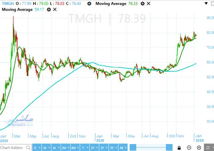This screenshot has height=151, width=214.
Task: Remove the Moving Average 76.33 indicator
Action: pos(148,4)
